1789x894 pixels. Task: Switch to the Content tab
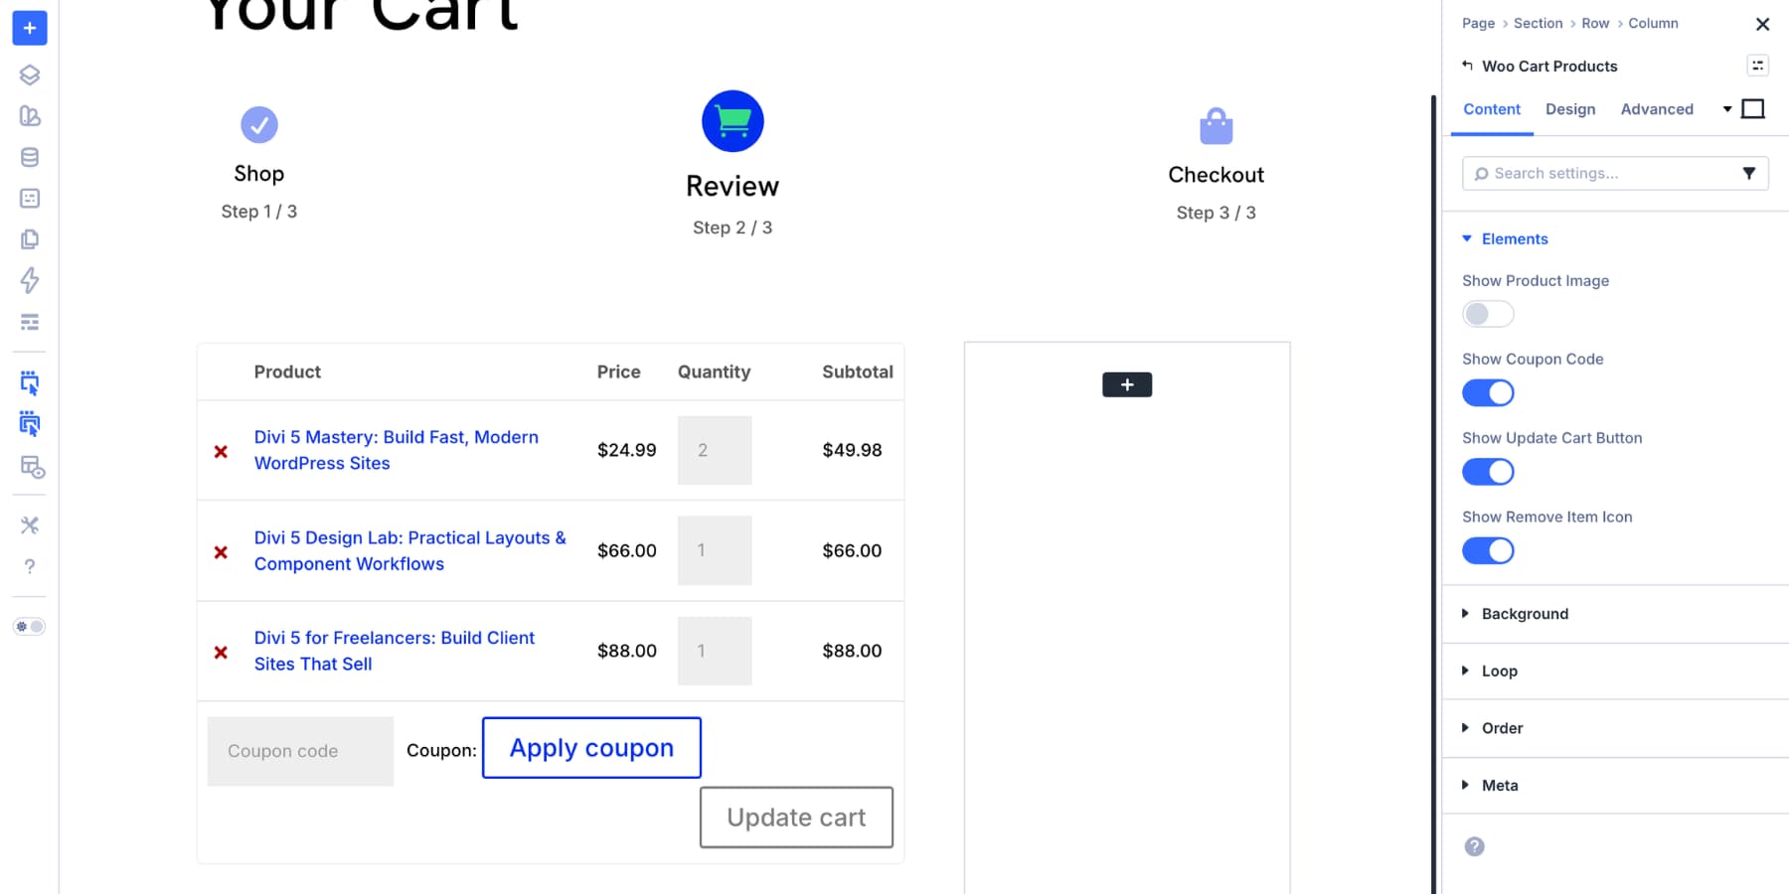[x=1492, y=109]
